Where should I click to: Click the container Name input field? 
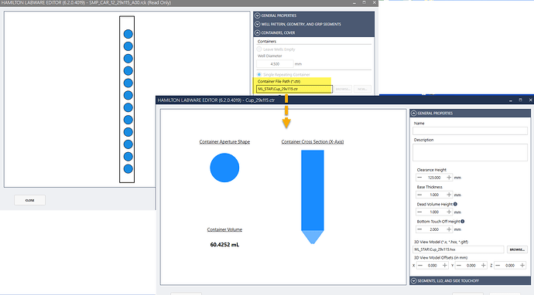[x=470, y=131]
